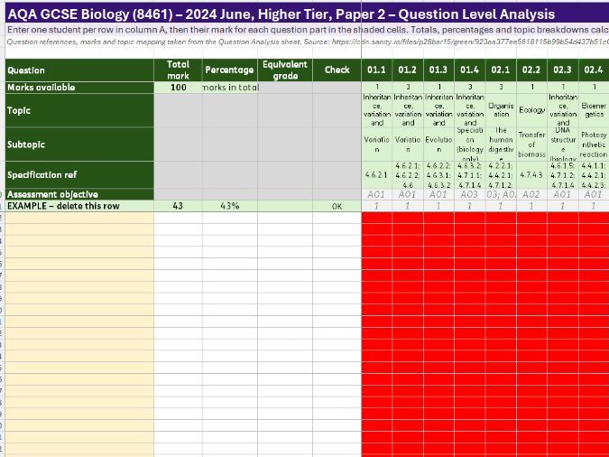Select the title cell 'AQA GCSE Biology (8461)'
The width and height of the screenshot is (609, 457).
tap(307, 14)
